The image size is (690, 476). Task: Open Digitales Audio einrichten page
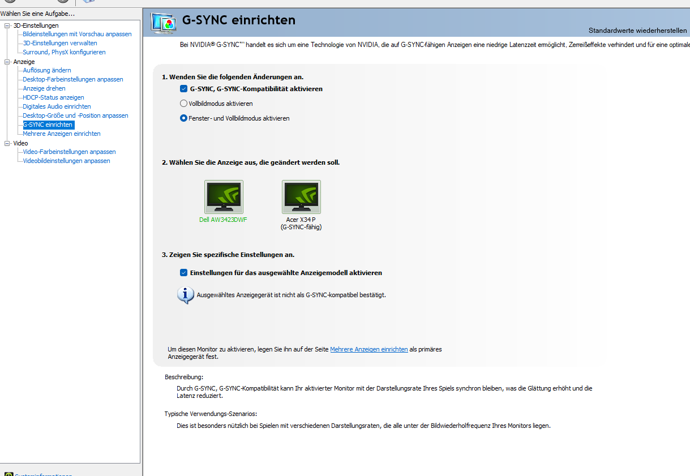[x=57, y=106]
